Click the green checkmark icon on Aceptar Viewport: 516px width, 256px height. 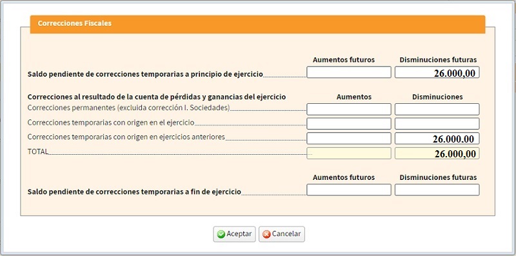tap(221, 234)
